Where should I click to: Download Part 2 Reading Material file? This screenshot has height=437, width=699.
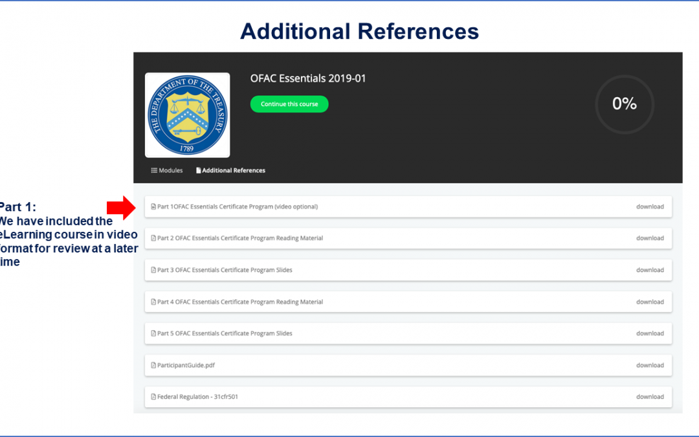coord(650,238)
